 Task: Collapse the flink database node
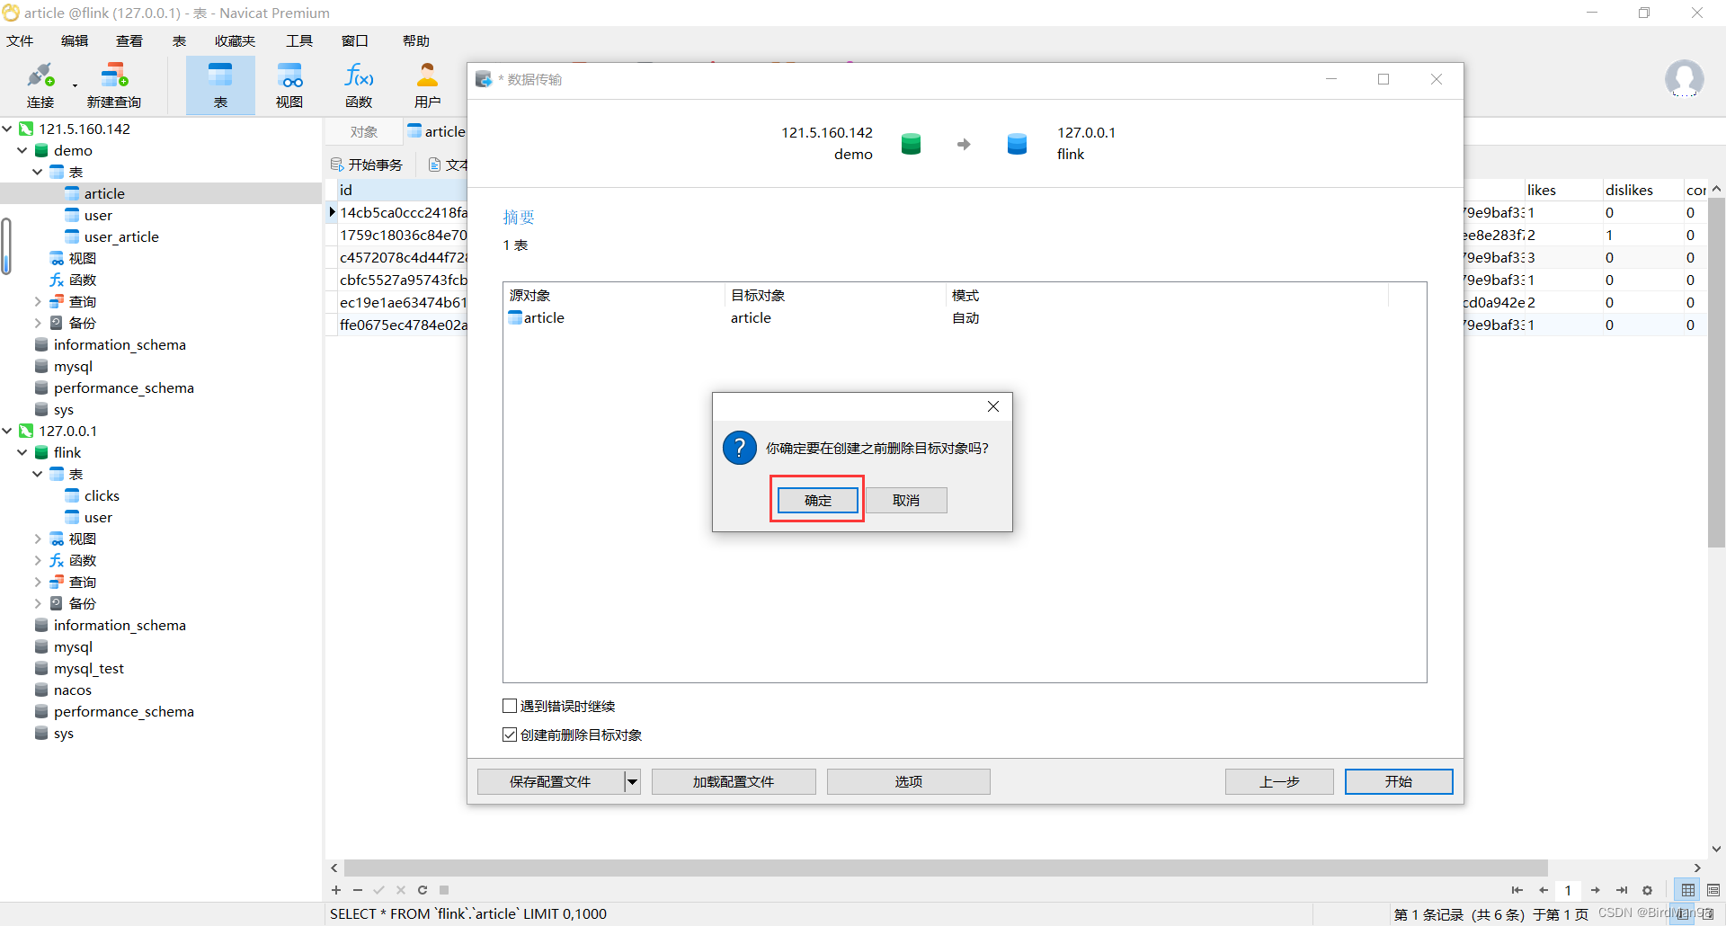(22, 452)
